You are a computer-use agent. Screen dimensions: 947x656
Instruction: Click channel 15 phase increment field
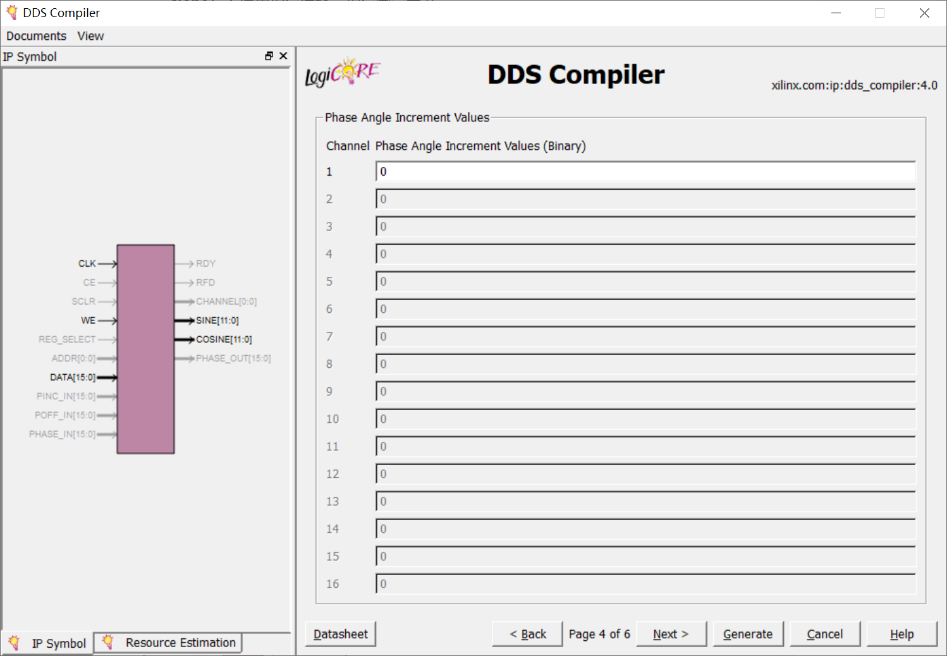click(x=645, y=557)
